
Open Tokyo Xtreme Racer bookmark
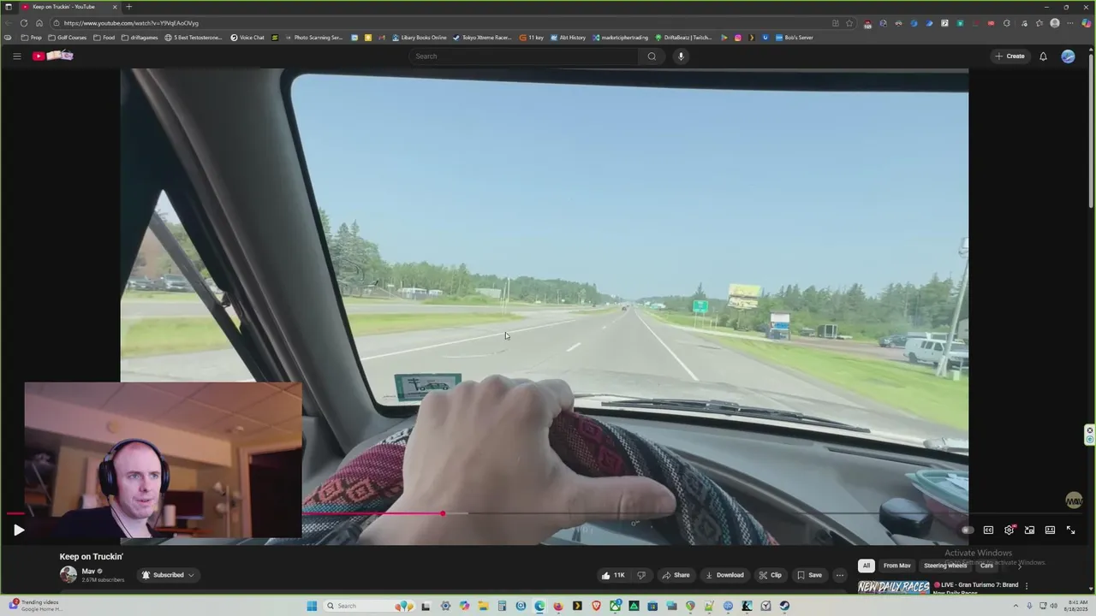pos(482,38)
